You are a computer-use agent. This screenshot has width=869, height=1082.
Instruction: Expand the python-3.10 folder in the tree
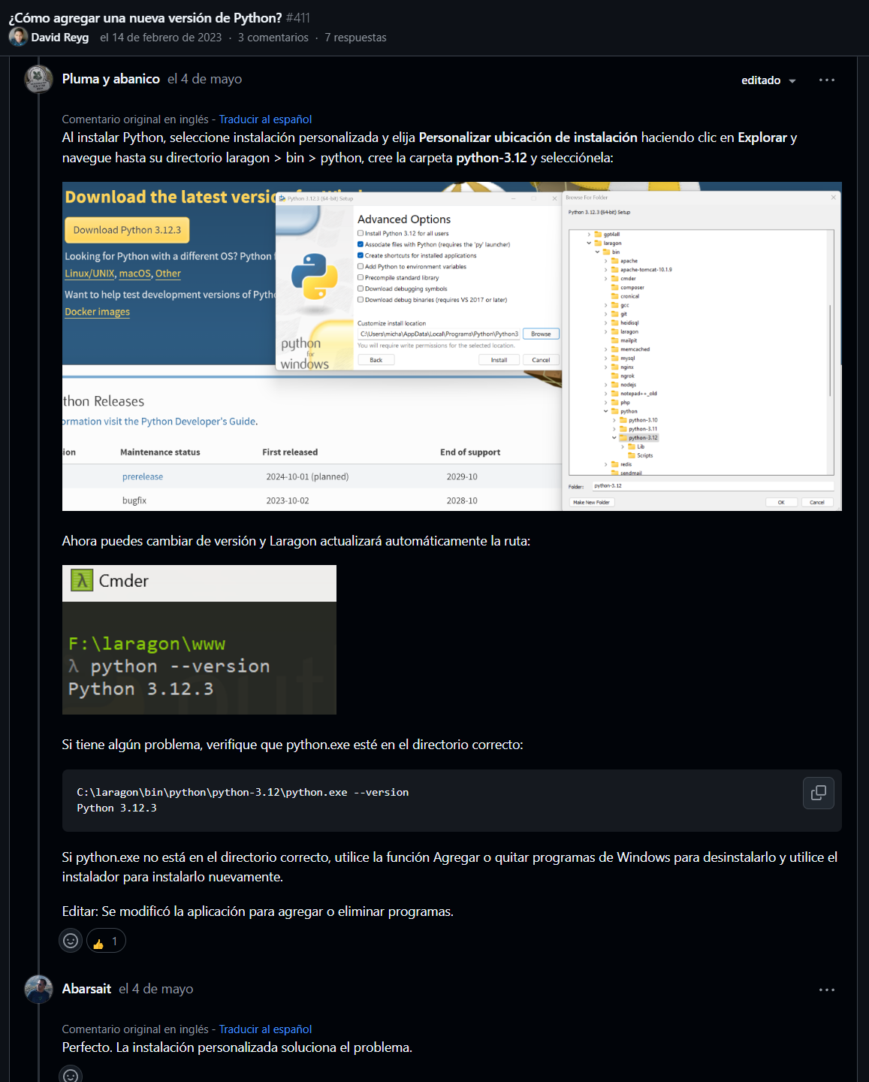614,420
